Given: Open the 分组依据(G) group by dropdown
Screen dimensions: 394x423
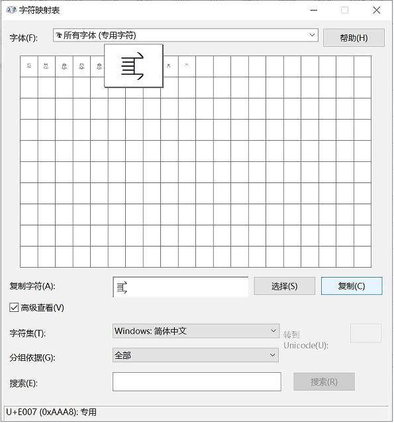Looking at the screenshot, I should 195,355.
